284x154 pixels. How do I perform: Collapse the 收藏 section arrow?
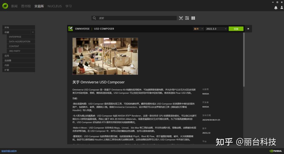click(x=33, y=32)
